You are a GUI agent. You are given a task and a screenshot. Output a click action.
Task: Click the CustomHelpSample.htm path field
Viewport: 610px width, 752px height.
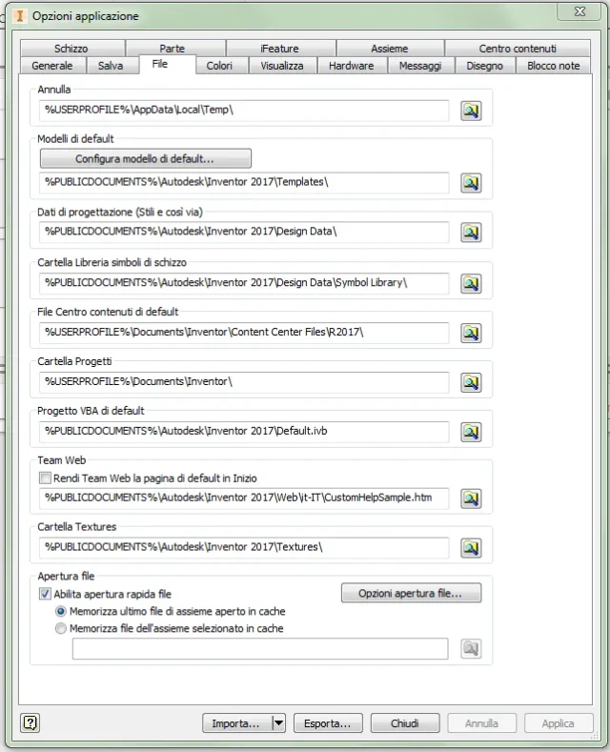pyautogui.click(x=244, y=498)
